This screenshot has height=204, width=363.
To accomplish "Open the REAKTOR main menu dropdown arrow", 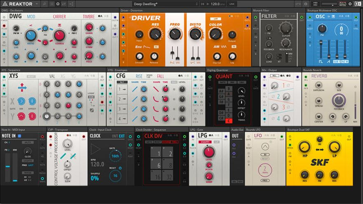I will (37, 4).
